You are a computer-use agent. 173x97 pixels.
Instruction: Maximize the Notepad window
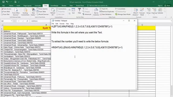[x=129, y=20]
